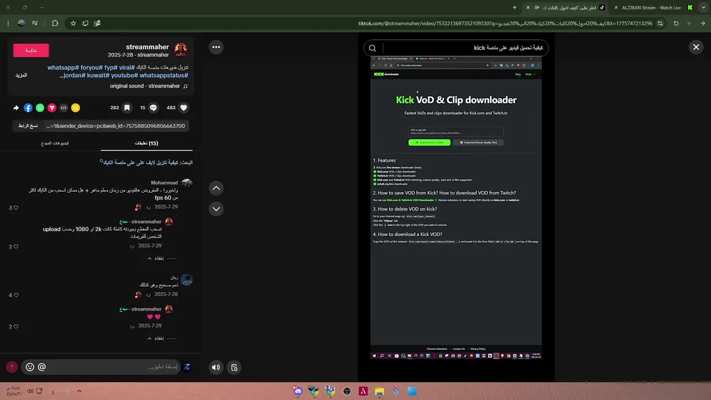The image size is (711, 400).
Task: Open File Explorer from the taskbar
Action: [379, 391]
